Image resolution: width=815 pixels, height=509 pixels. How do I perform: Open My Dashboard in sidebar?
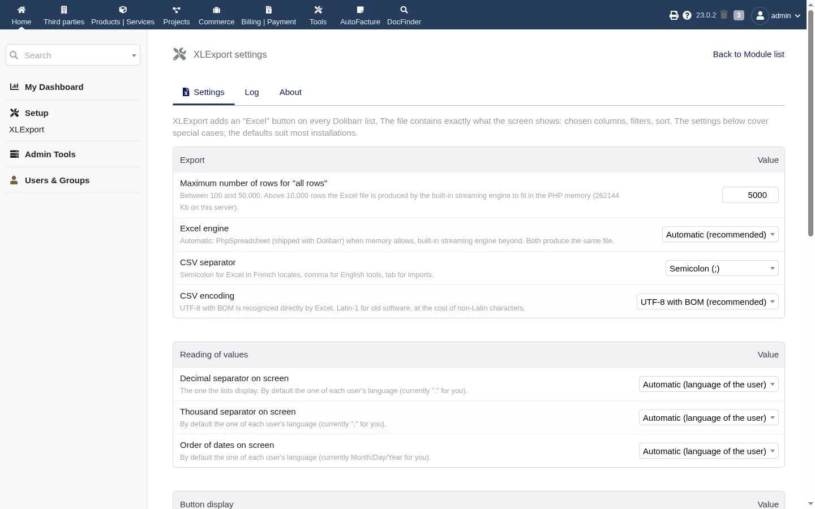coord(54,87)
